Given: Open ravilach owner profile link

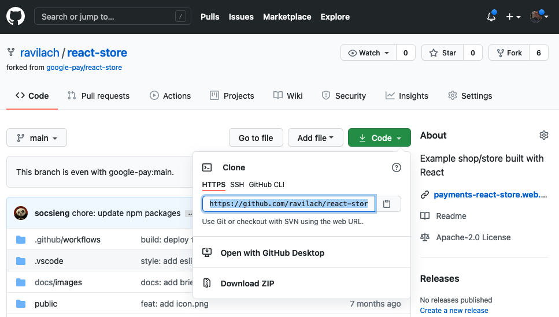Looking at the screenshot, I should (x=39, y=53).
